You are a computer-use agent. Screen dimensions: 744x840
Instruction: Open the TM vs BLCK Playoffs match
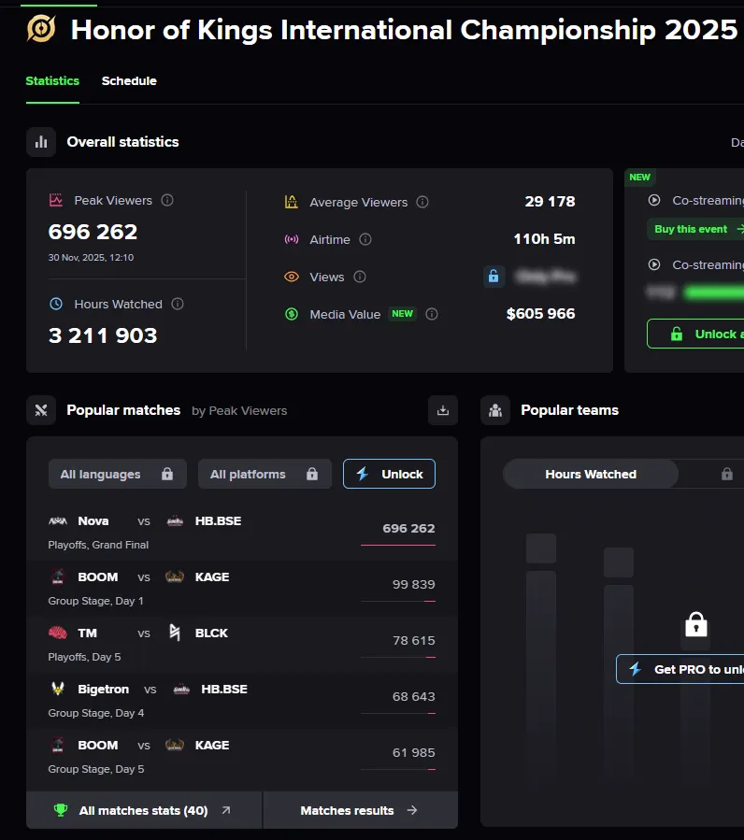click(x=242, y=645)
